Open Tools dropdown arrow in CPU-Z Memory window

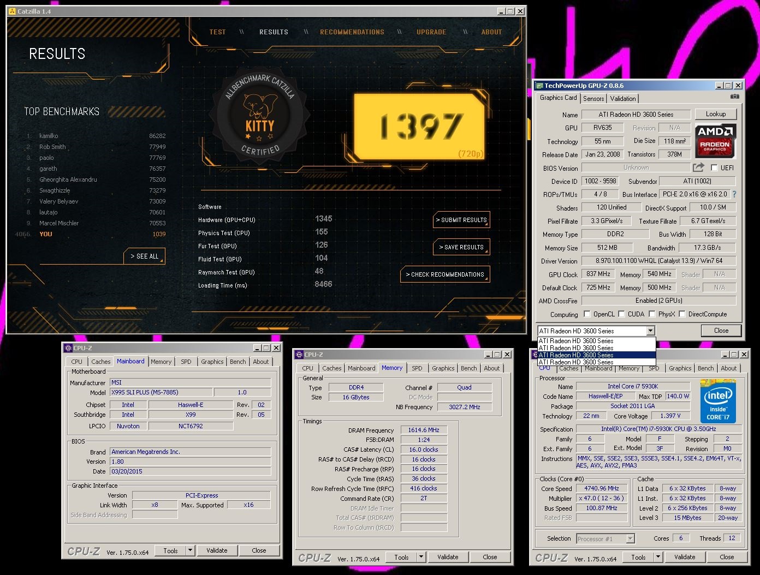tap(421, 557)
